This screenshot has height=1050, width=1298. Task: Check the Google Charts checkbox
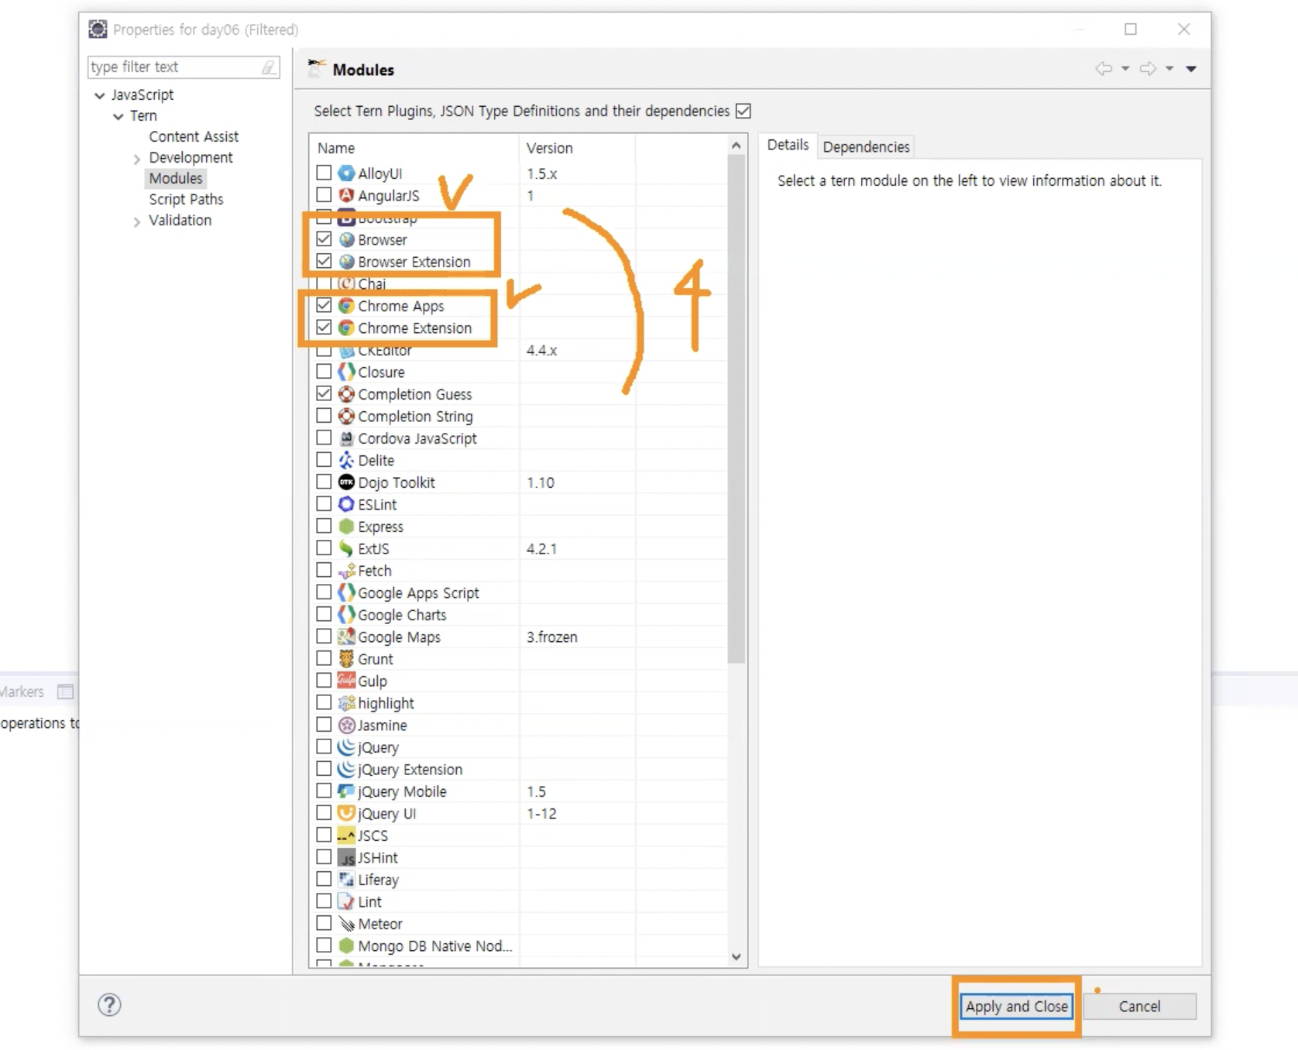(324, 614)
